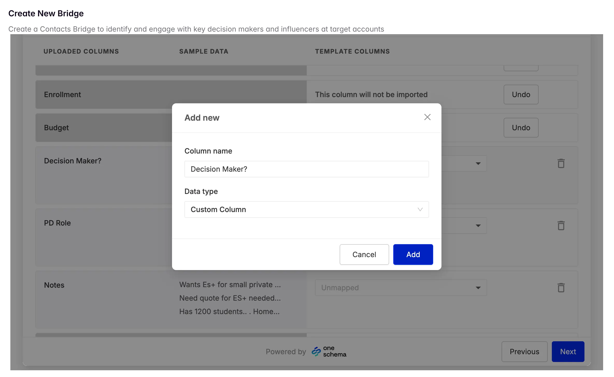Delete the Decision Maker? column mapping
The image size is (614, 377).
coord(561,163)
